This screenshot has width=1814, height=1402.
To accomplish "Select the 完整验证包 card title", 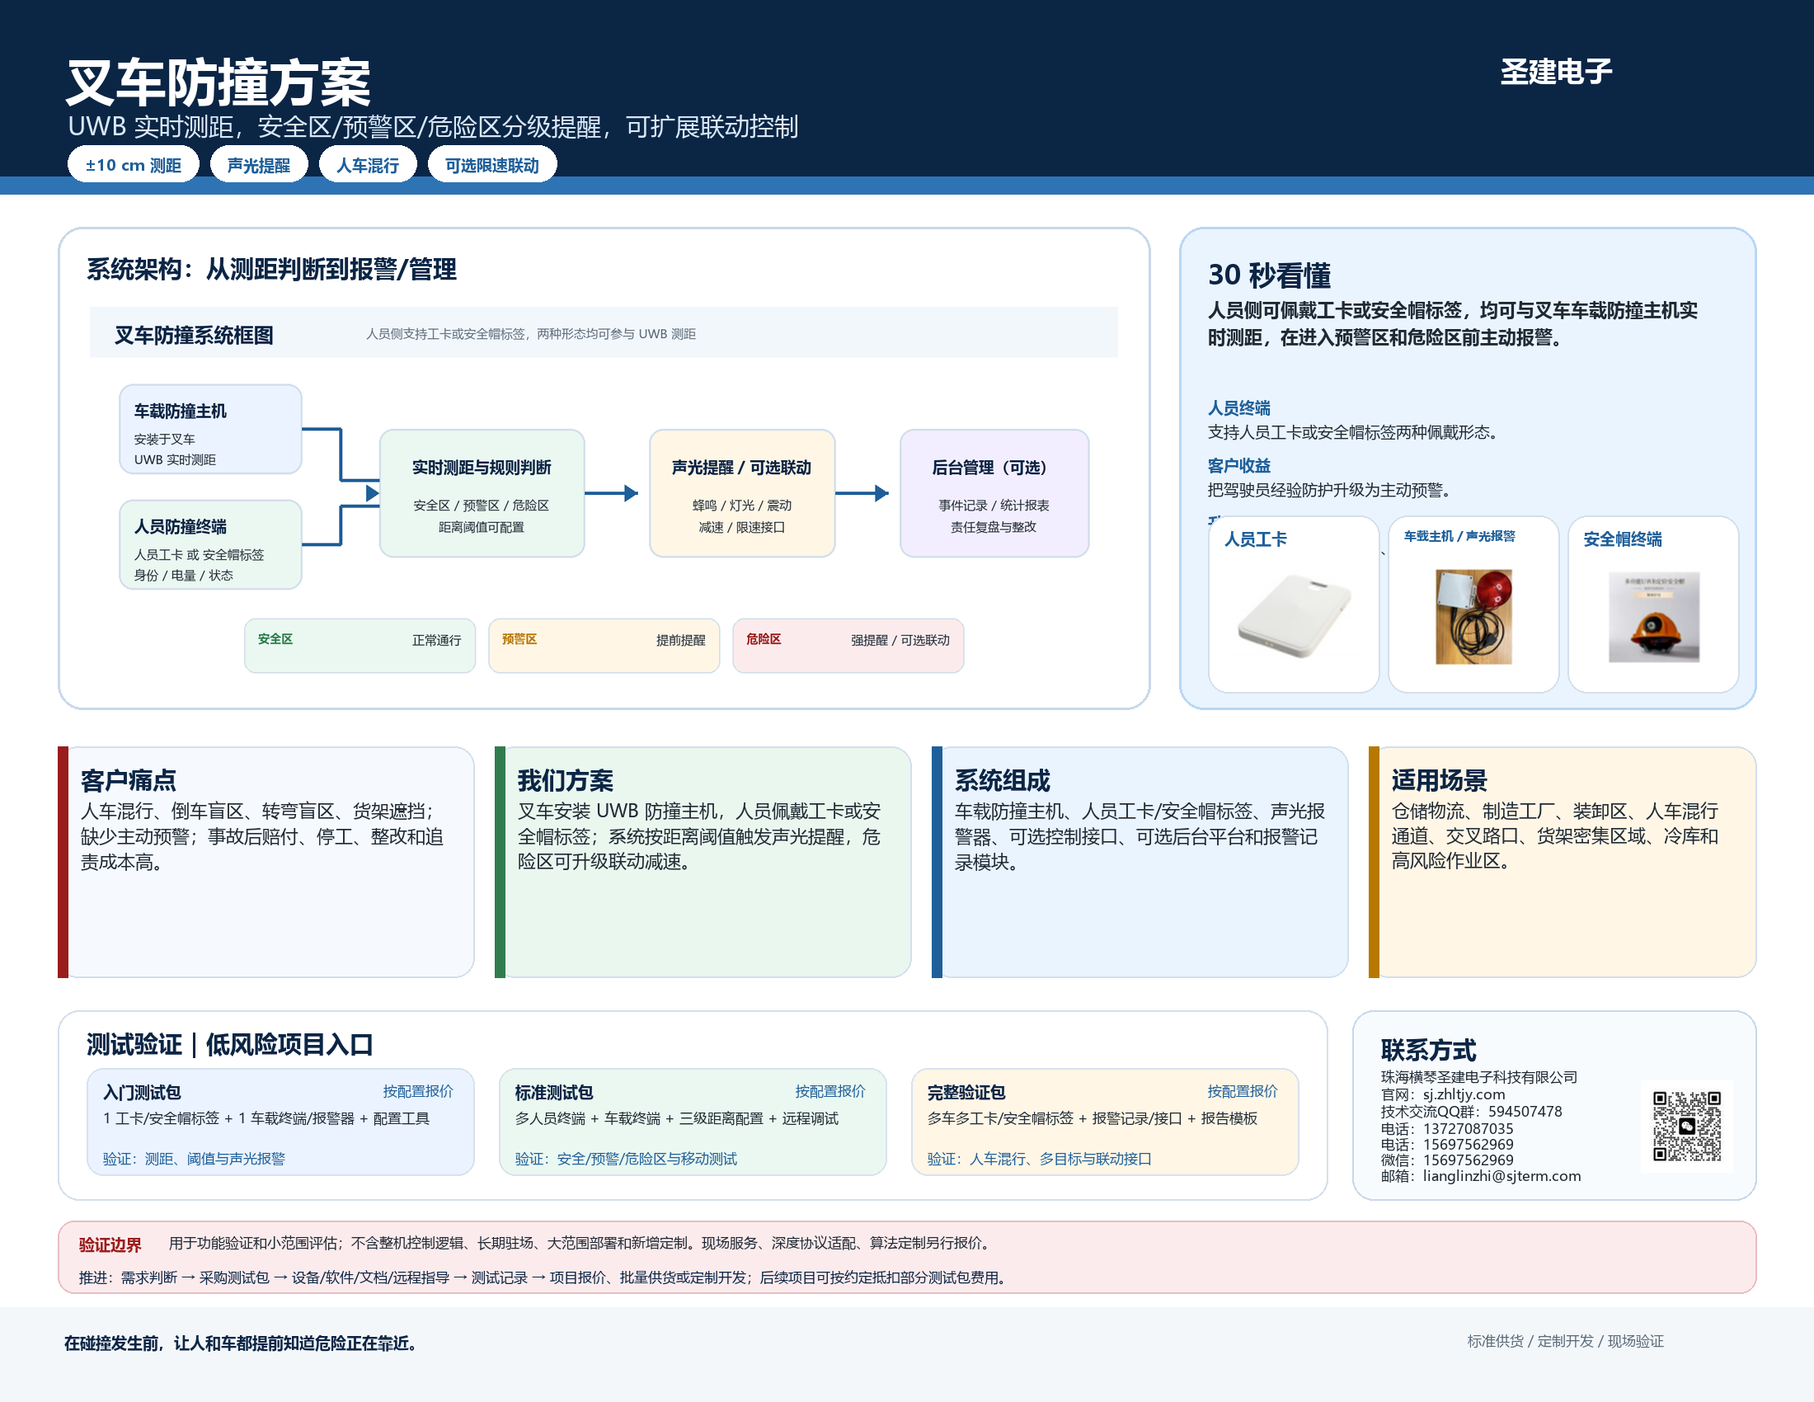I will coord(966,1092).
